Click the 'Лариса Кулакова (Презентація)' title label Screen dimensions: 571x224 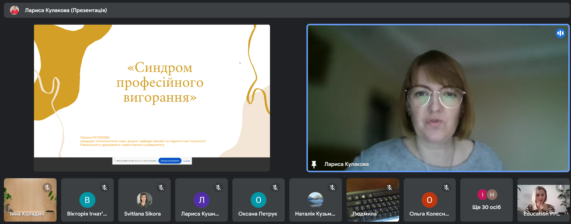coord(66,10)
